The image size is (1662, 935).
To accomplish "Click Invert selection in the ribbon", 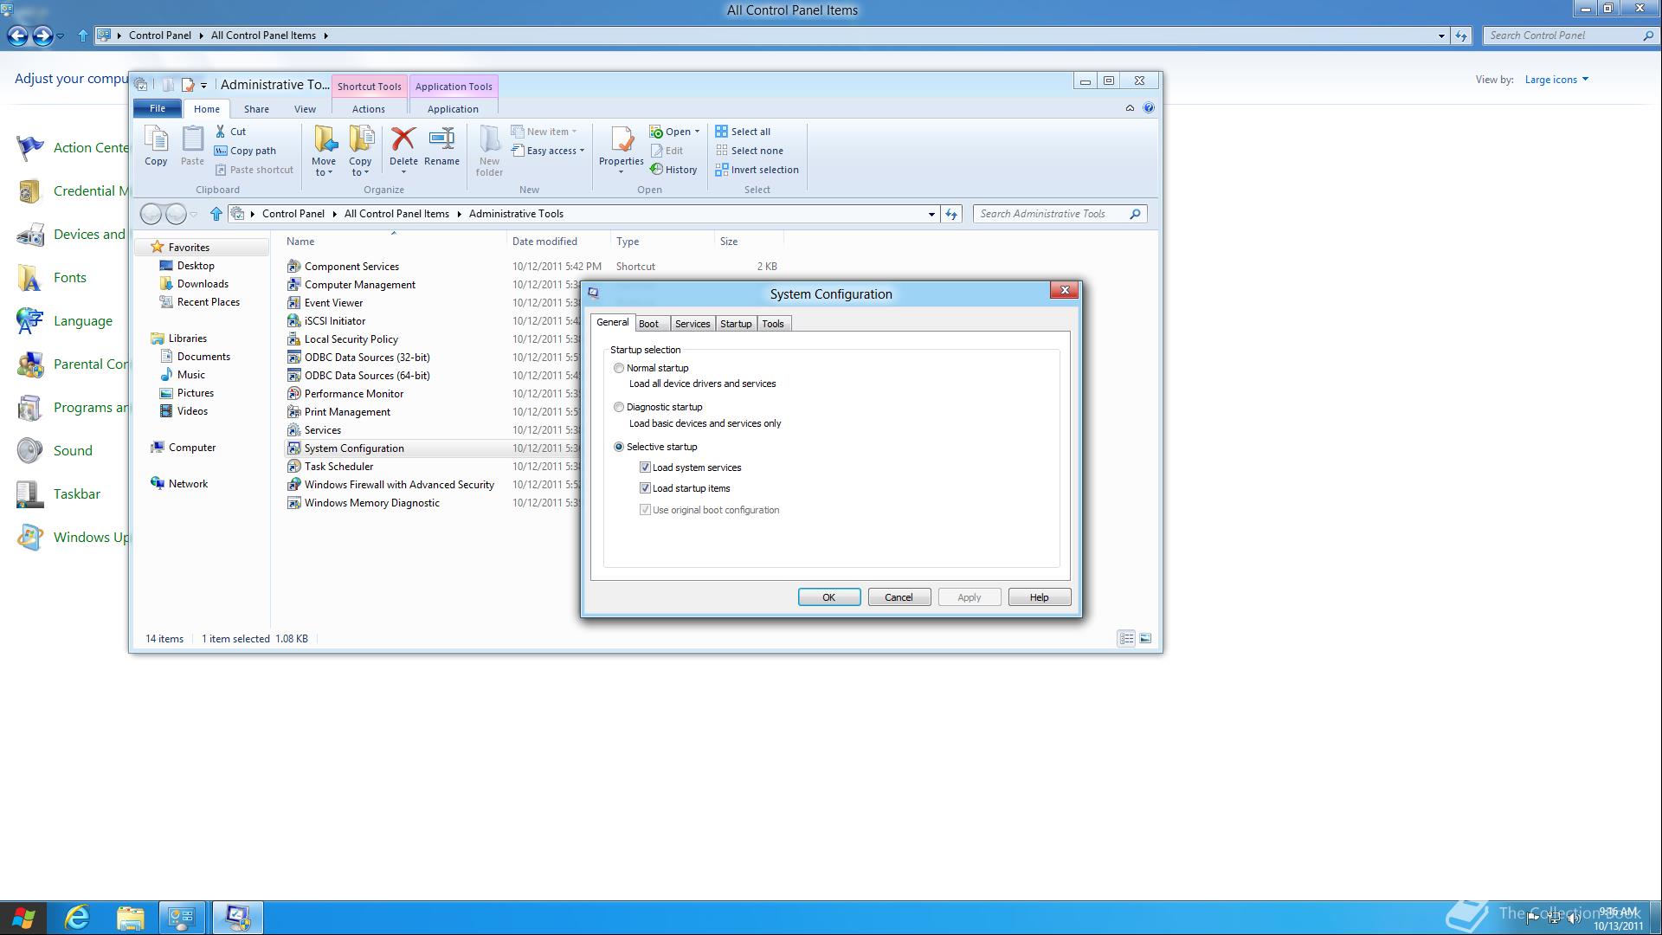I will tap(757, 170).
